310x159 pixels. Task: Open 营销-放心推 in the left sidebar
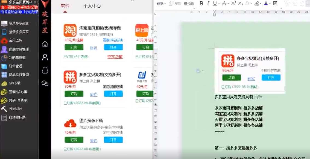14,92
